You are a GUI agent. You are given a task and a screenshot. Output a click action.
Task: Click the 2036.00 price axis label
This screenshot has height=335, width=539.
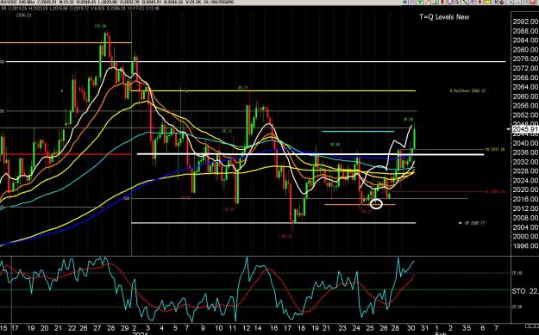[x=525, y=152]
